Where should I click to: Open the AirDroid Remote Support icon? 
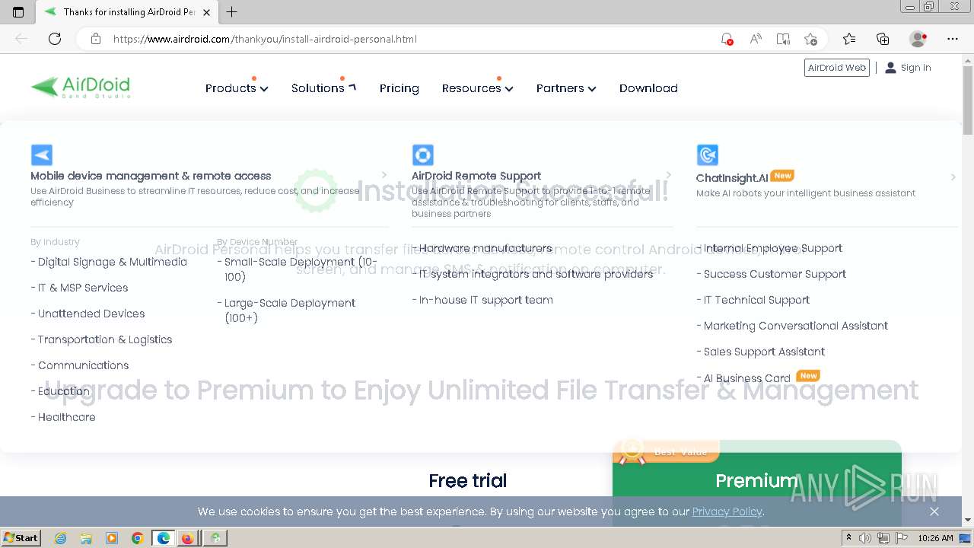tap(422, 155)
